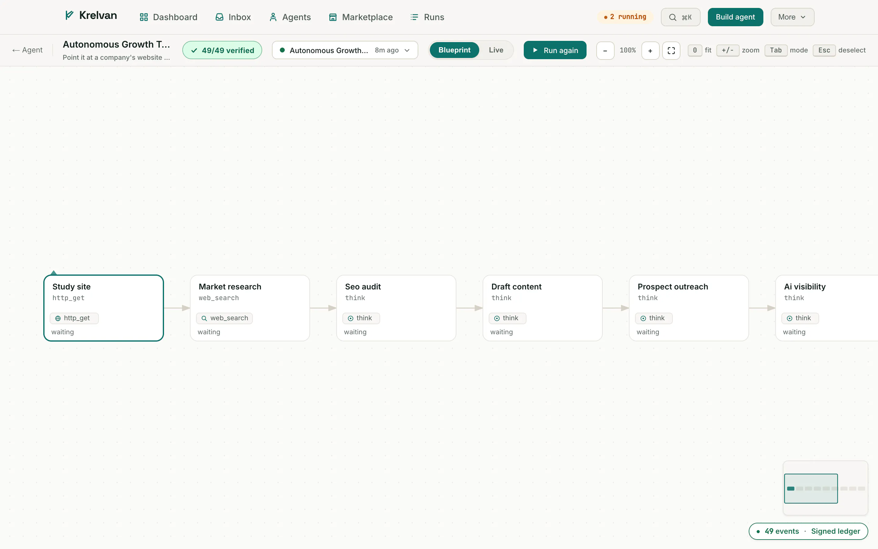Click the think chip in Ai visibility
Viewport: 878px width, 549px height.
click(800, 318)
